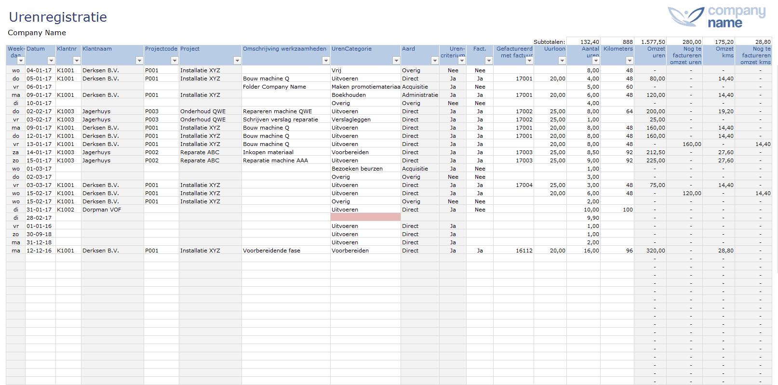778x385 pixels.
Task: Click the Nog te factureren omzet uren header
Action: [684, 55]
